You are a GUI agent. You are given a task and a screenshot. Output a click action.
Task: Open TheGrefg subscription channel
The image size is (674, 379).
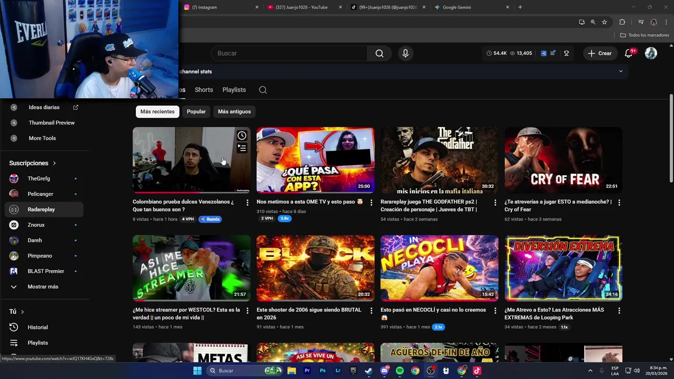[45, 178]
